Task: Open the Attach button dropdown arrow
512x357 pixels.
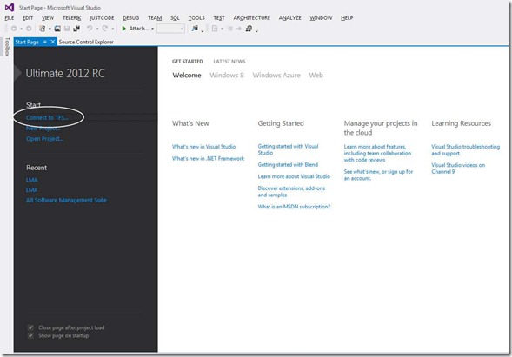Action: [x=152, y=29]
